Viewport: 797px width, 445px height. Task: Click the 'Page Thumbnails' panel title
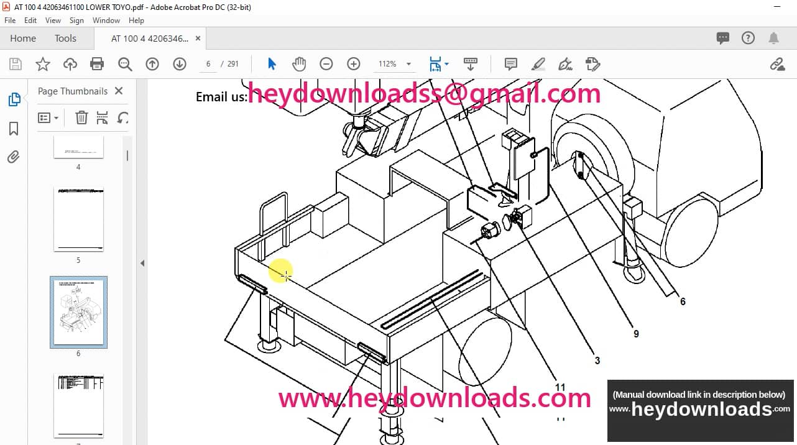(x=73, y=91)
